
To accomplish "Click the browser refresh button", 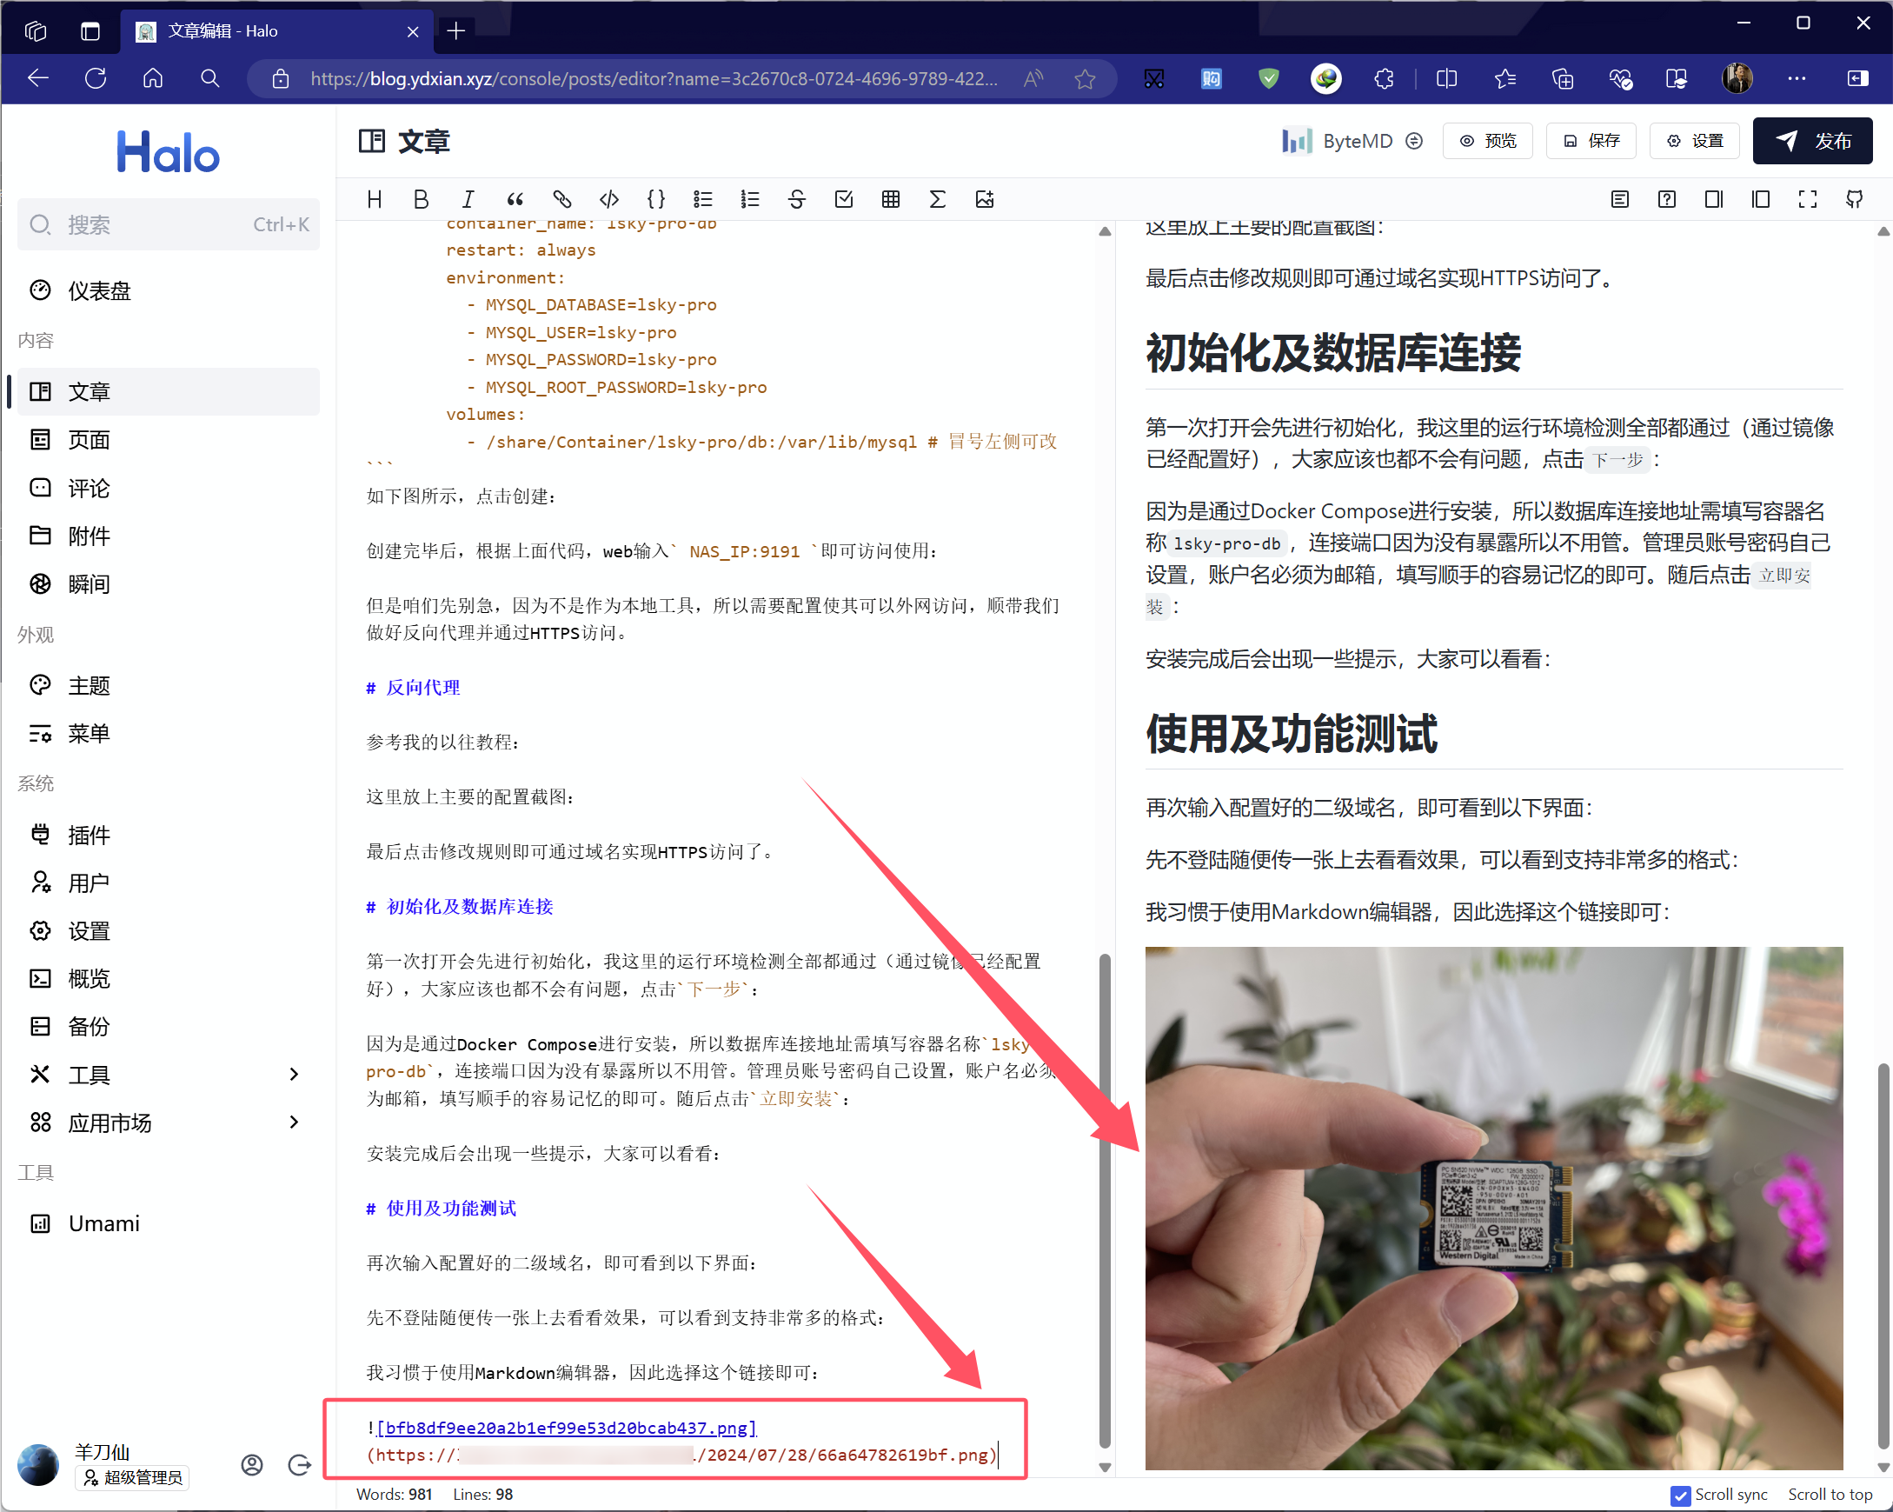I will click(x=96, y=79).
